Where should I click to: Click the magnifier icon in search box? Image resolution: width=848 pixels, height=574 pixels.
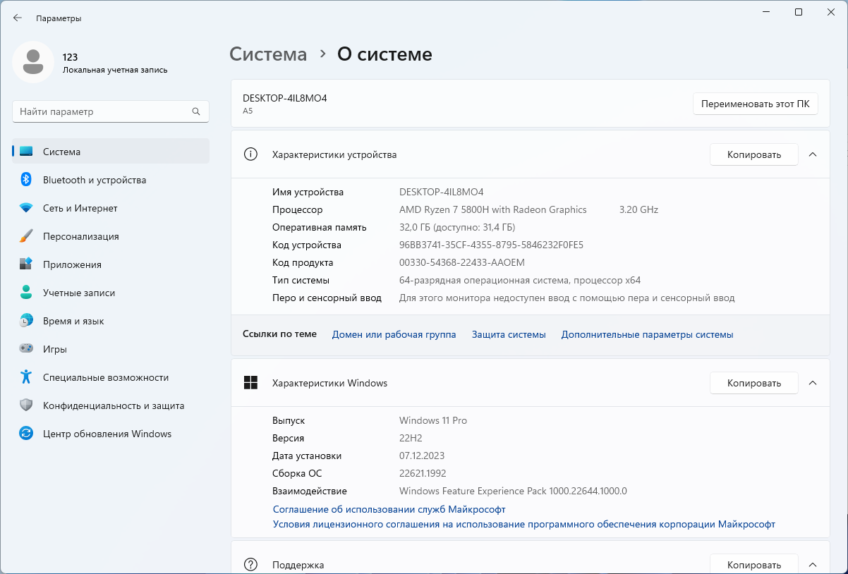pos(196,111)
